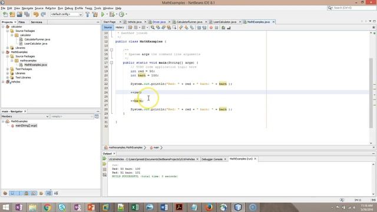Click the Clean and Build Project icon
The image size is (377, 212).
95,14
